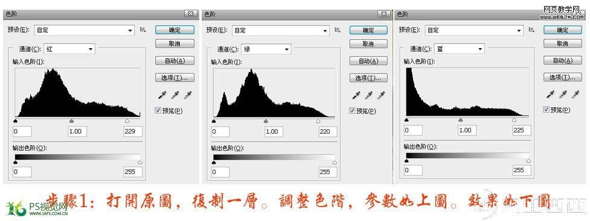Click the gamma field 1.00 in Green dialog
Viewport: 590px width, 221px height.
pyautogui.click(x=274, y=132)
